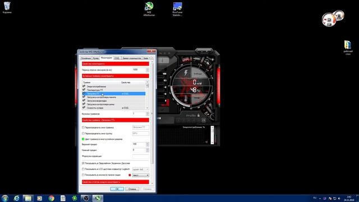Select the Мониторинг tab

(x=107, y=58)
